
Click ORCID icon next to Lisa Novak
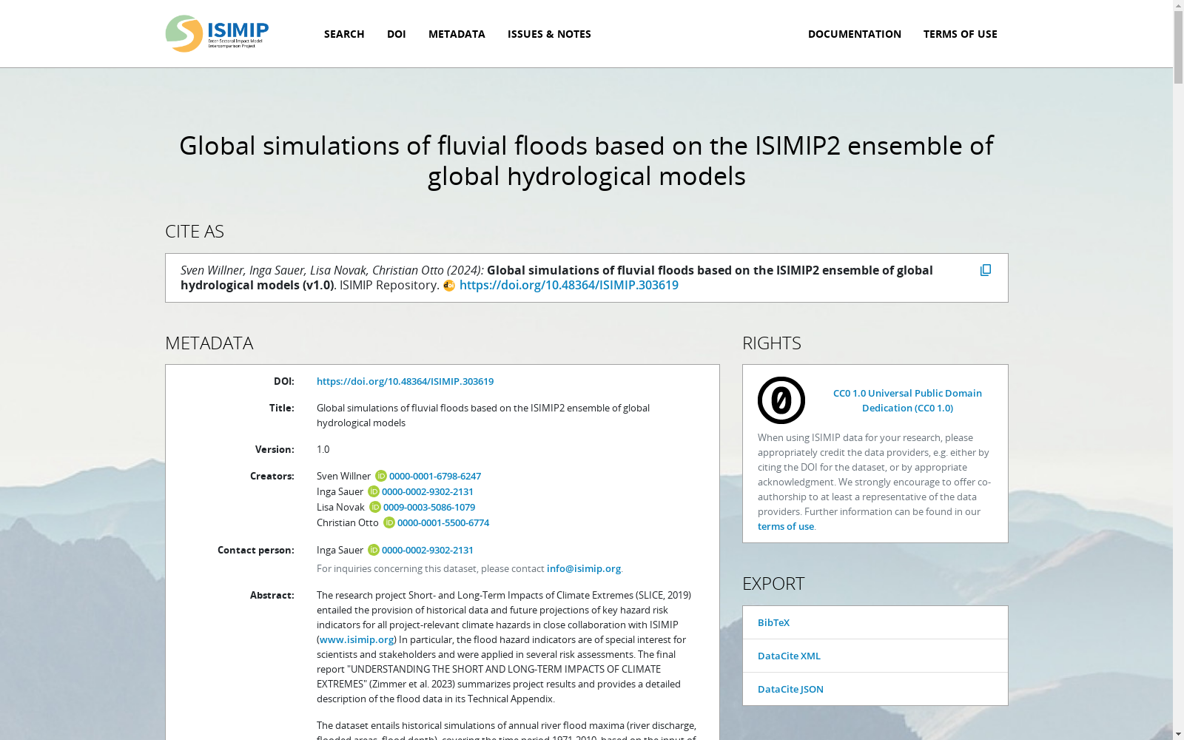375,507
